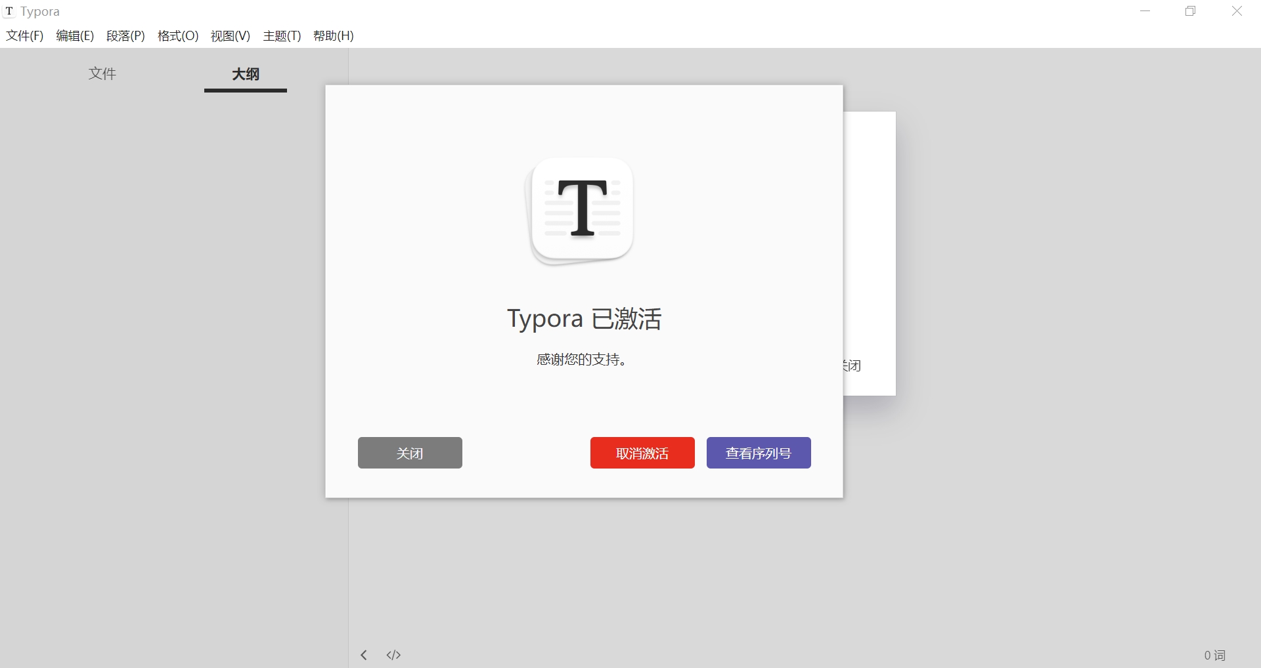Open the 文件(F) menu
The height and width of the screenshot is (668, 1261).
pyautogui.click(x=25, y=36)
